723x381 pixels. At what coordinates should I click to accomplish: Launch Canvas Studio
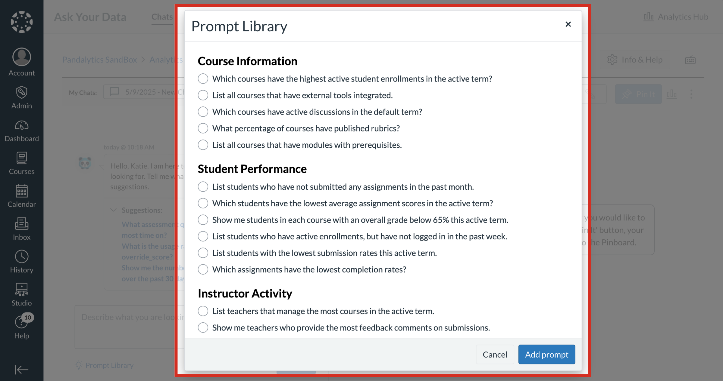coord(21,294)
